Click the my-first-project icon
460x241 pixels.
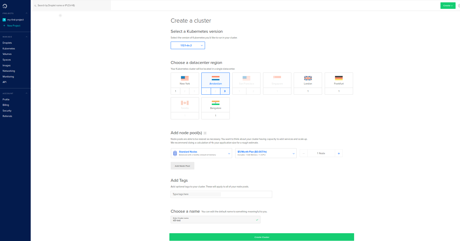coord(4,20)
